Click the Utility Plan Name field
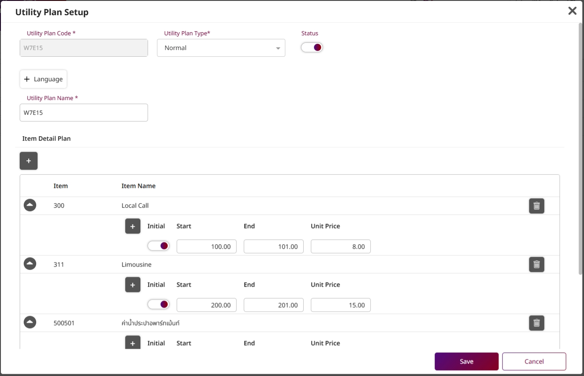This screenshot has height=376, width=584. tap(84, 113)
